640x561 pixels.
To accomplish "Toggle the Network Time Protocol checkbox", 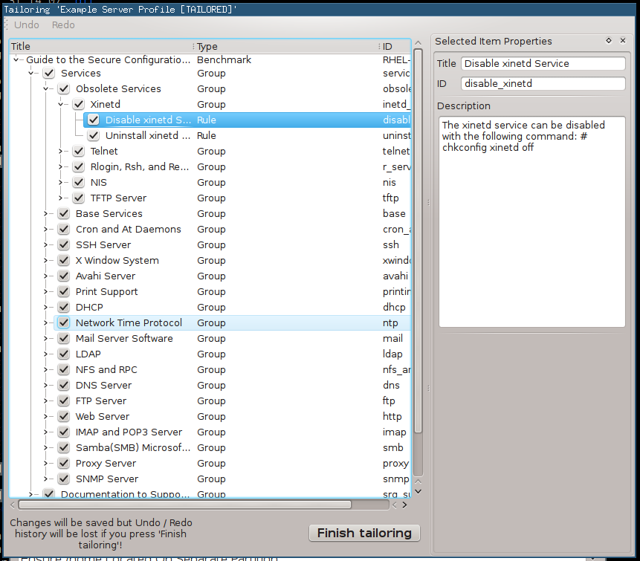I will (x=64, y=322).
